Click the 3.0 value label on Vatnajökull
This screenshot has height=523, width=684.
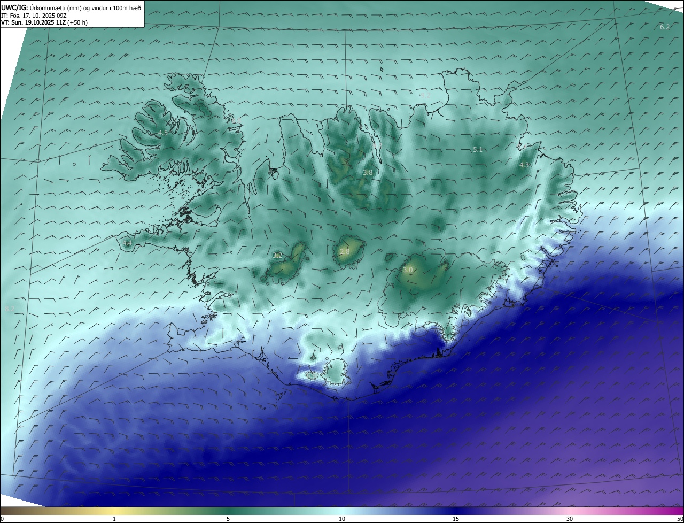pos(408,270)
